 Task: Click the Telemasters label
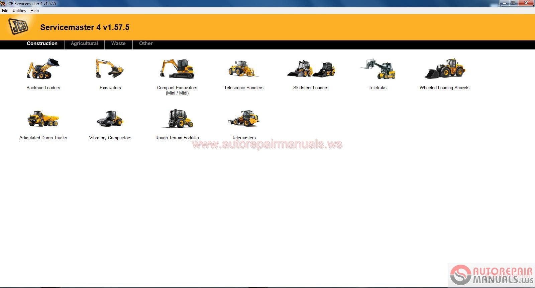244,138
